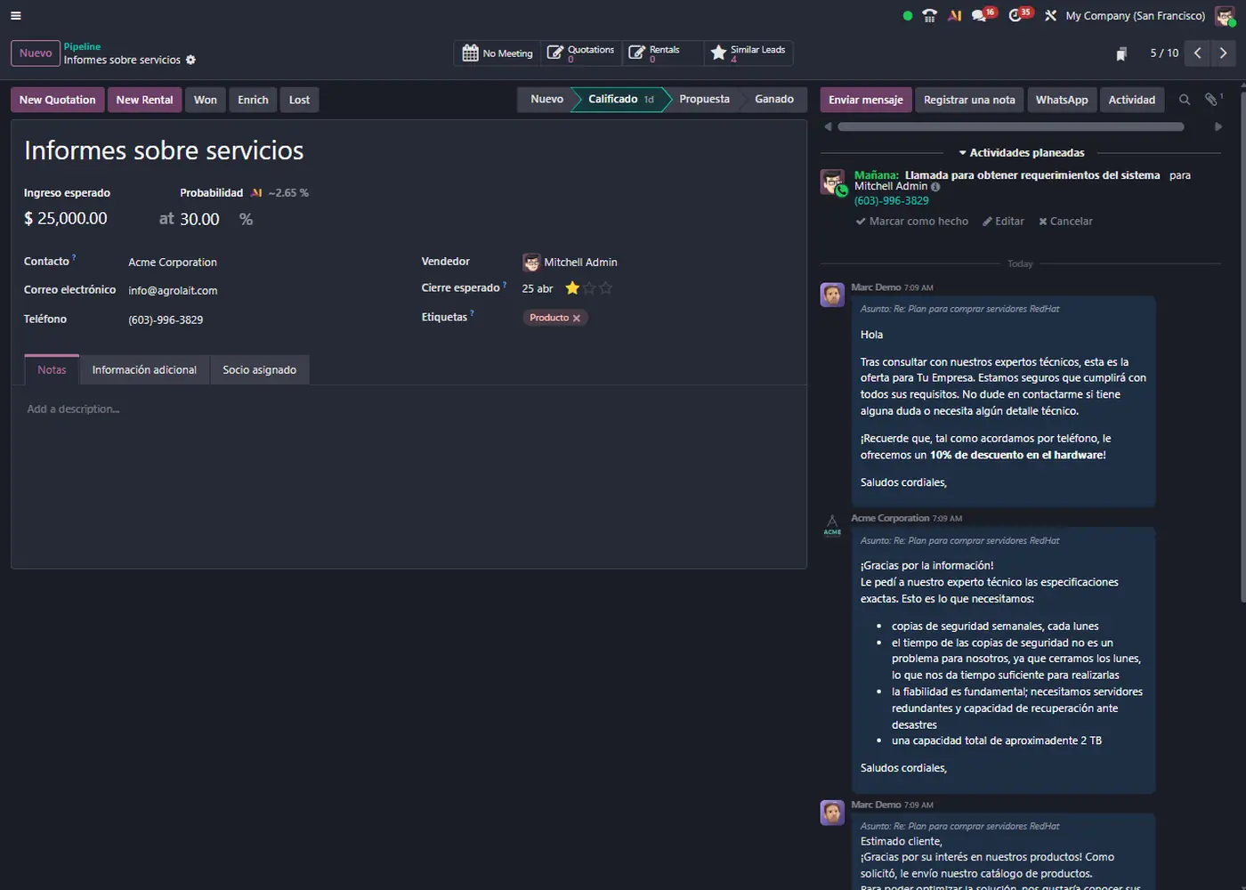Open the main apps menu icon
Image resolution: width=1246 pixels, height=890 pixels.
(x=16, y=15)
